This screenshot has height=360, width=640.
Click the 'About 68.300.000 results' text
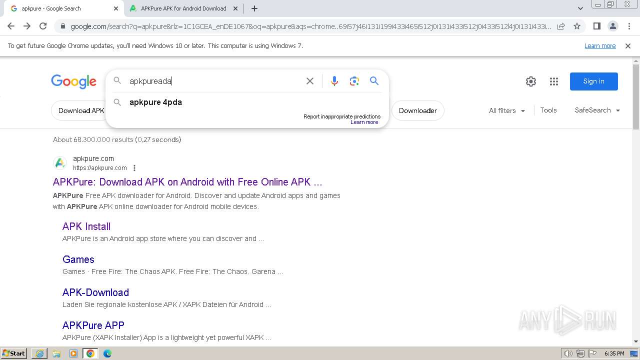[117, 139]
